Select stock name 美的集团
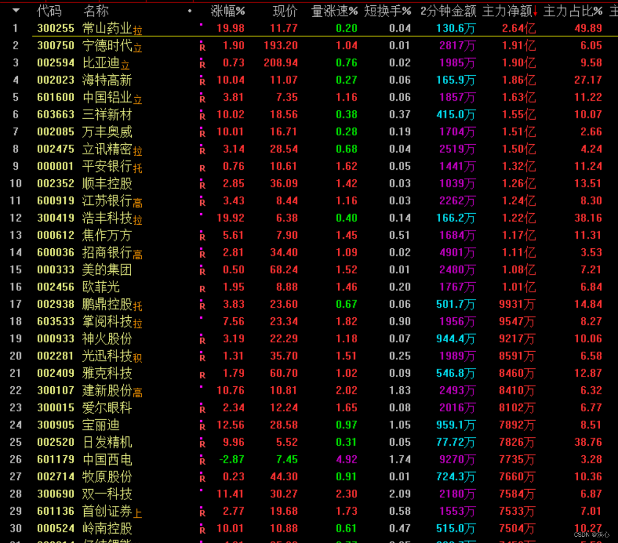Image resolution: width=618 pixels, height=543 pixels. coord(107,270)
